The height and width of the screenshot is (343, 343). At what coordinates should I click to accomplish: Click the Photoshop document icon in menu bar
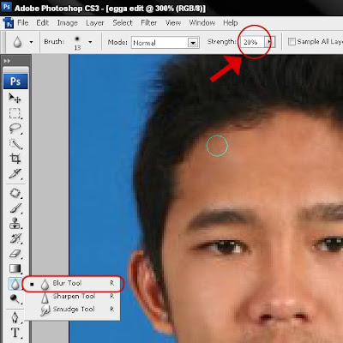tap(9, 23)
